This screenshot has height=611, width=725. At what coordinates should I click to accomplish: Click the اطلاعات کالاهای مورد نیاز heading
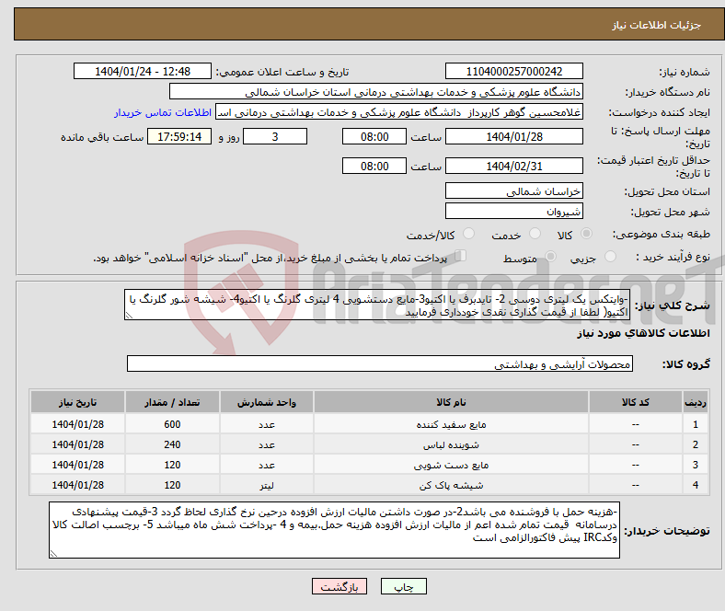[x=643, y=333]
